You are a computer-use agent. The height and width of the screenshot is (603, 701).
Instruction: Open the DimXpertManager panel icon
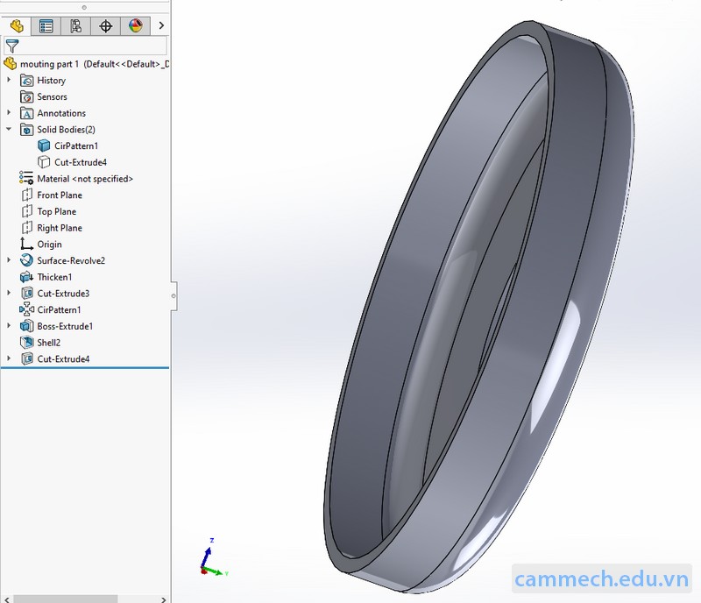105,25
